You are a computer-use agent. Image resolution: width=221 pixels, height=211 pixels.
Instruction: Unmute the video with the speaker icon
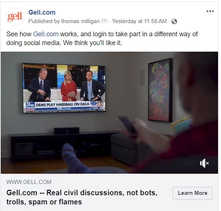click(204, 163)
